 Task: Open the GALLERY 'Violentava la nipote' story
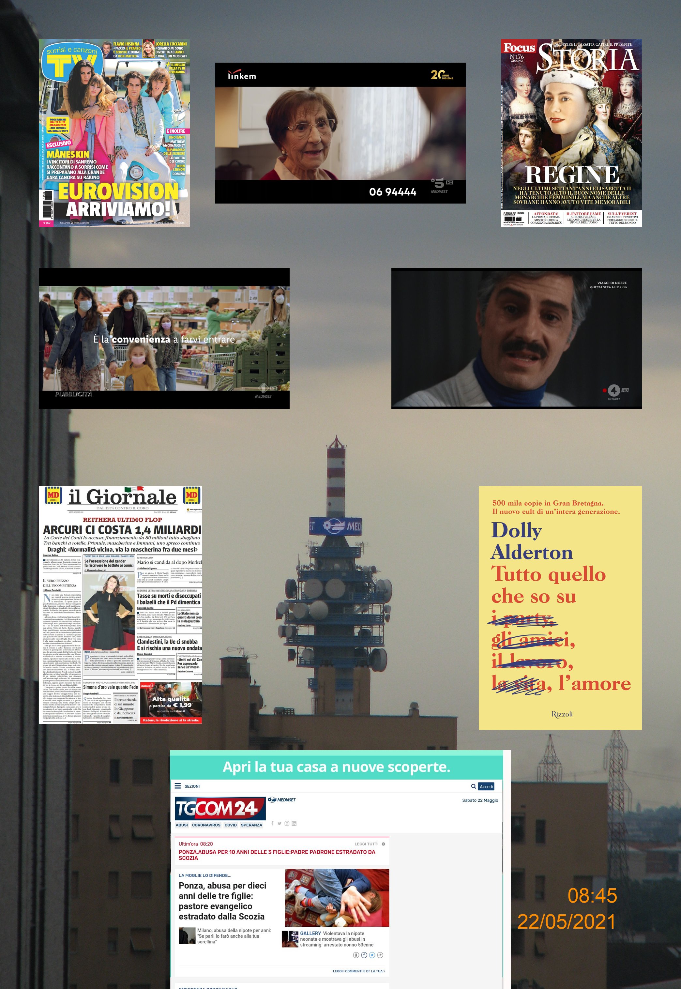click(337, 939)
